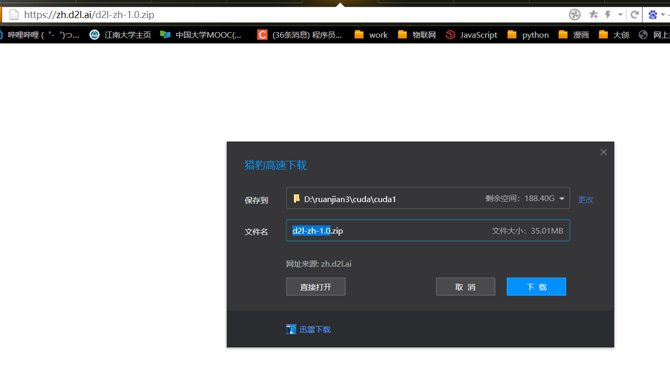Viewport: 670px width, 368px height.
Task: Open the 哔哩哔哩 bookmark
Action: 40,35
